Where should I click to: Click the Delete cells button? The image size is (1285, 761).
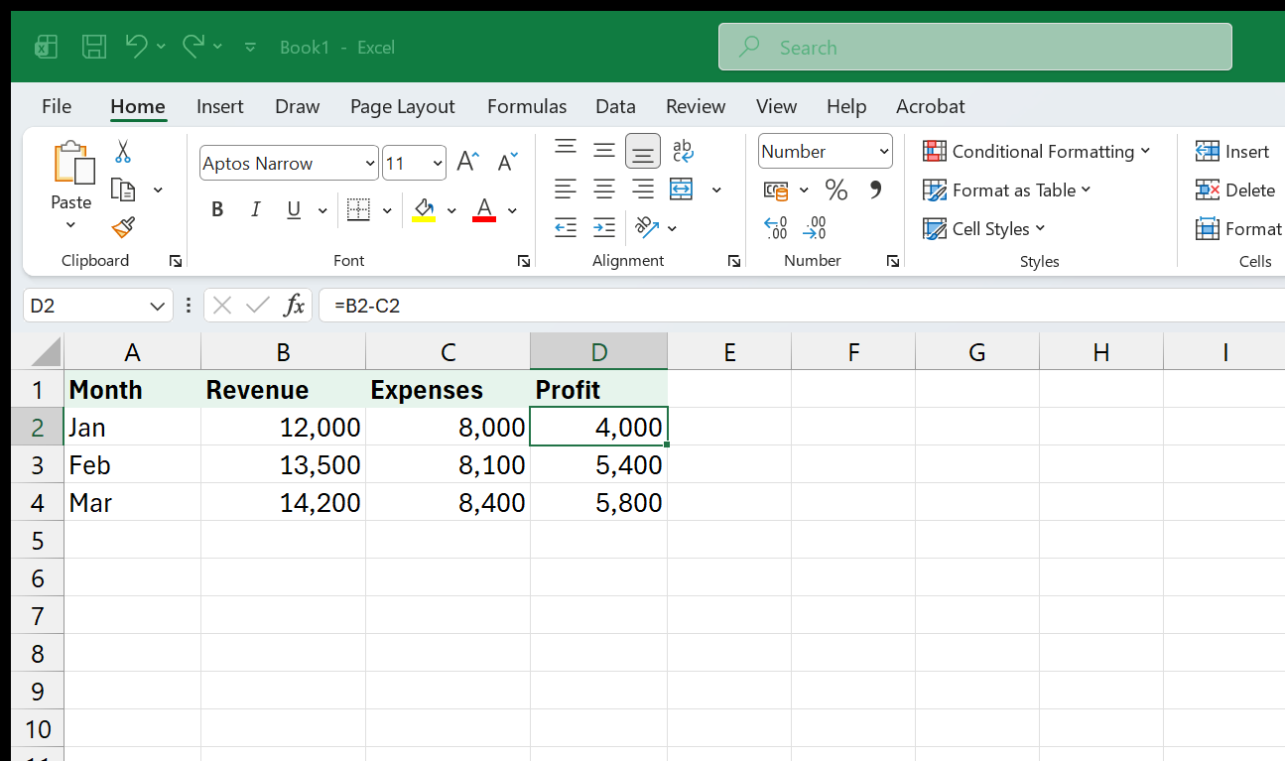[x=1235, y=190]
